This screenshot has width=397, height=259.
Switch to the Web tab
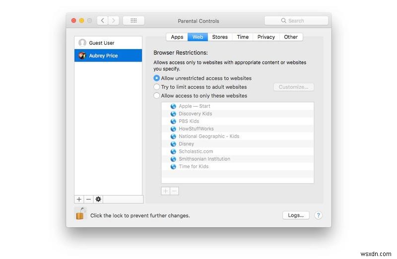[x=198, y=37]
